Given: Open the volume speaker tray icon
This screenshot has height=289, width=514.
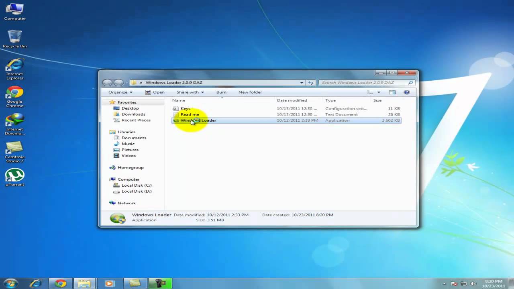Looking at the screenshot, I should tap(473, 284).
